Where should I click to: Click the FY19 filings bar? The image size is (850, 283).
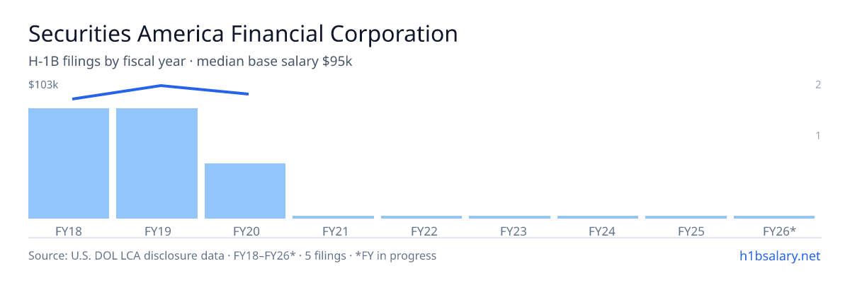pyautogui.click(x=157, y=163)
